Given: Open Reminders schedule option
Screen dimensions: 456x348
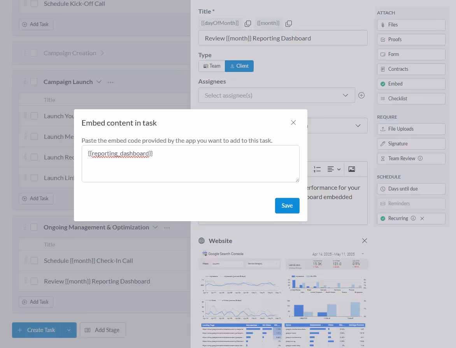Looking at the screenshot, I should [x=411, y=203].
